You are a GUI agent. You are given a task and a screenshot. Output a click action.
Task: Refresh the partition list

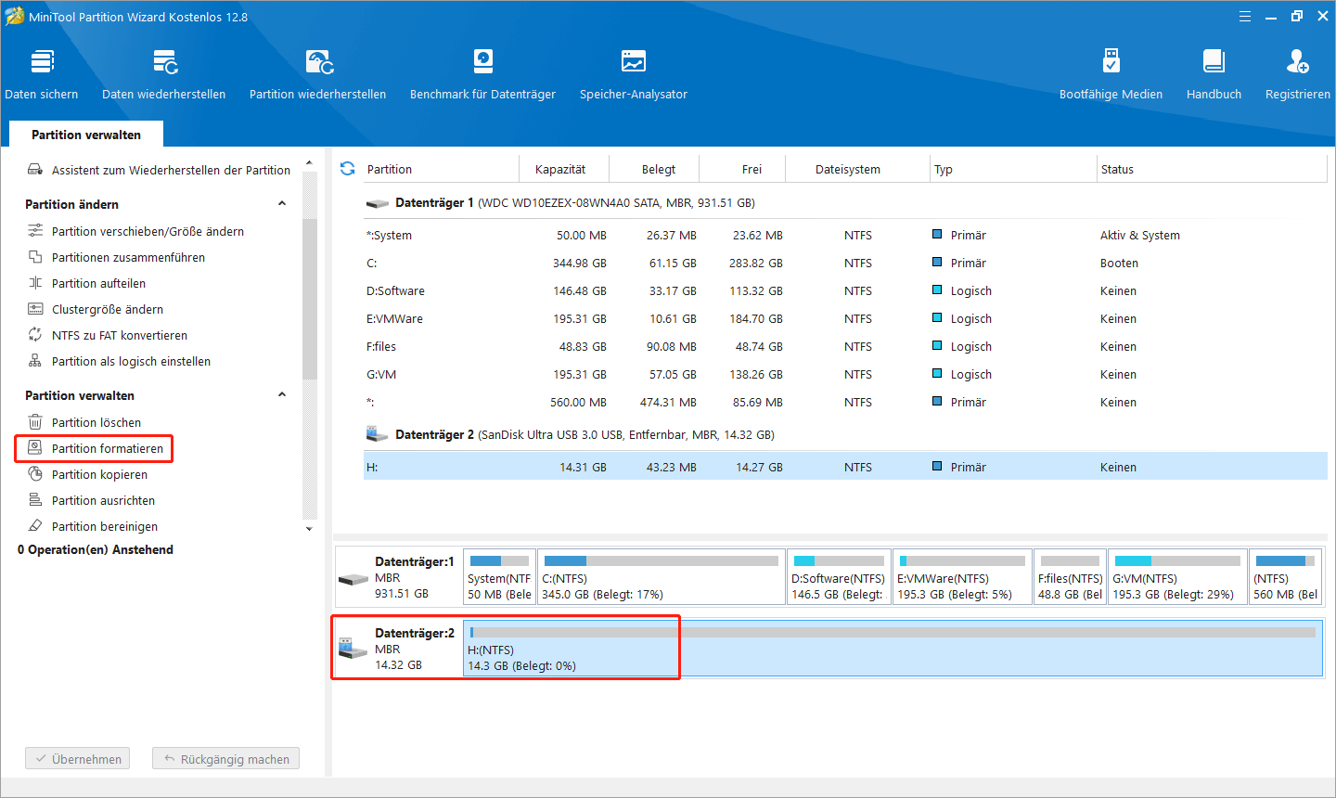[x=348, y=169]
